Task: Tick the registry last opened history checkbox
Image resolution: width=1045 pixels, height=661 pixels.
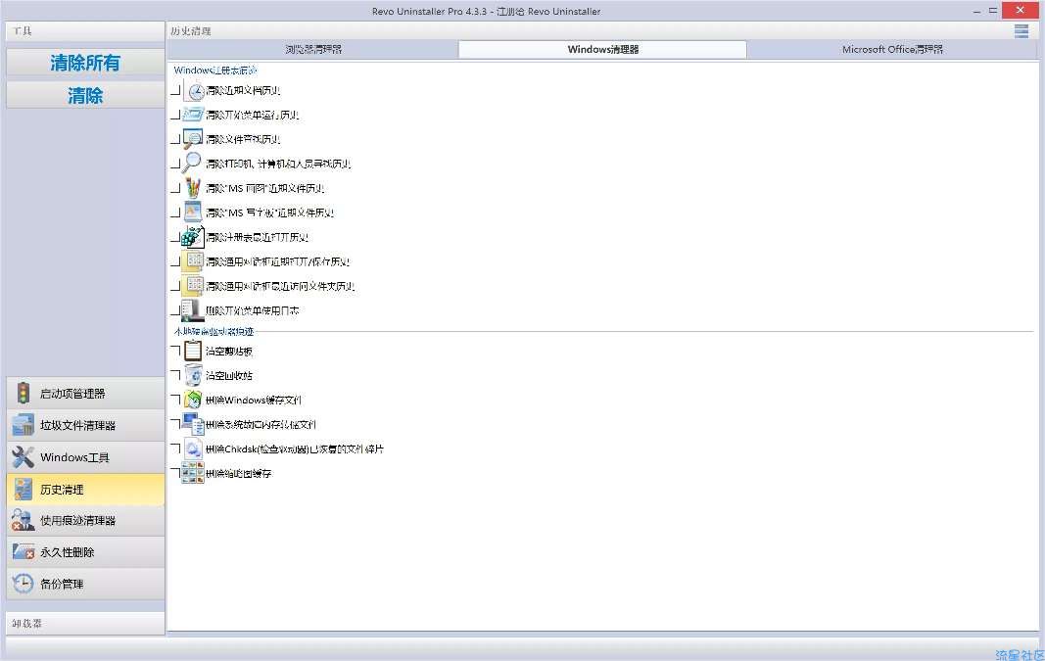Action: click(x=176, y=237)
